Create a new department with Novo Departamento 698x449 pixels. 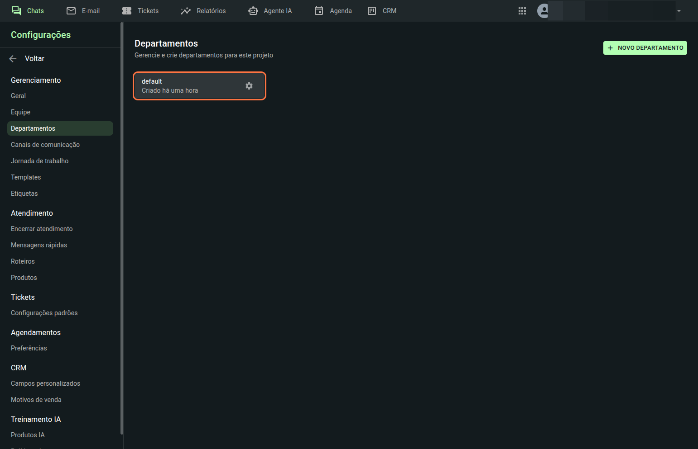tap(645, 48)
